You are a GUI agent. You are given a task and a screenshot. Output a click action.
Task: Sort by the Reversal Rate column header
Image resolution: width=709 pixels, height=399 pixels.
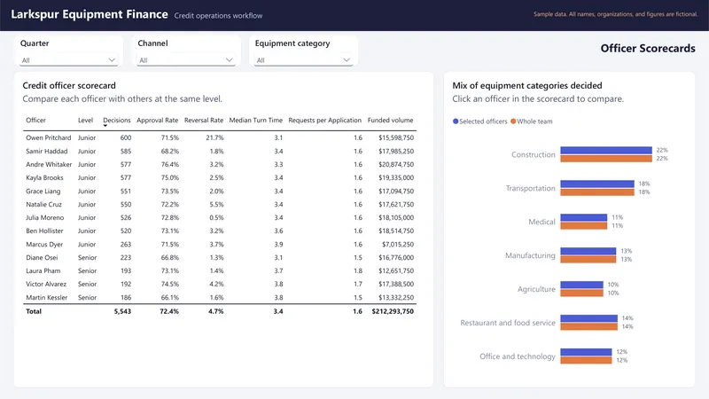click(x=204, y=120)
